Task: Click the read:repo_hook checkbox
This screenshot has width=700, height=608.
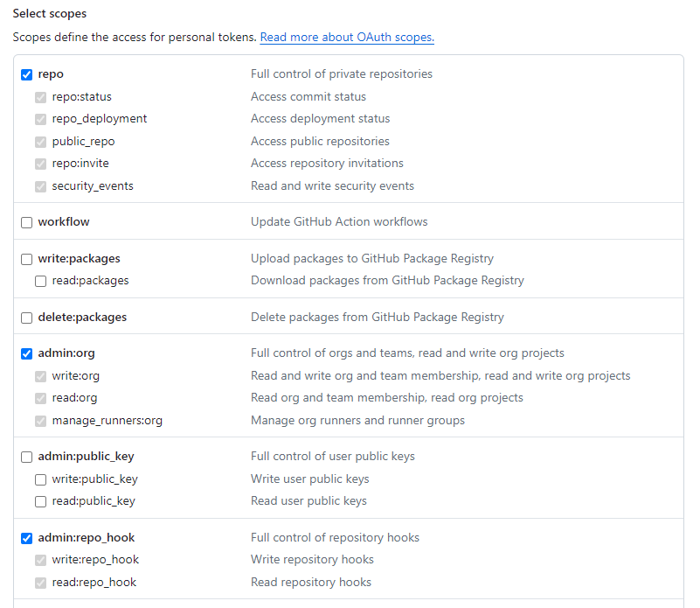Action: [40, 583]
